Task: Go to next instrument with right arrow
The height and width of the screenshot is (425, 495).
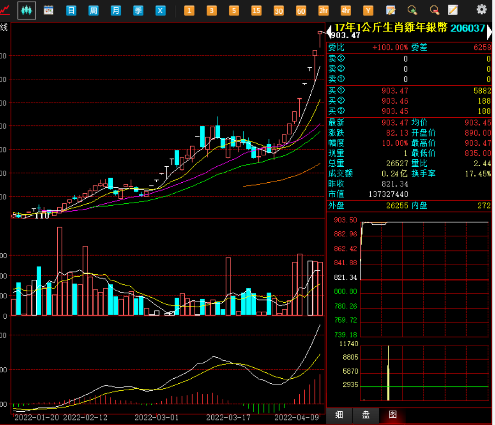Action: 489,32
